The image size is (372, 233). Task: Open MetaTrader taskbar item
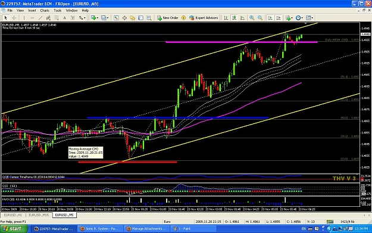[54, 229]
